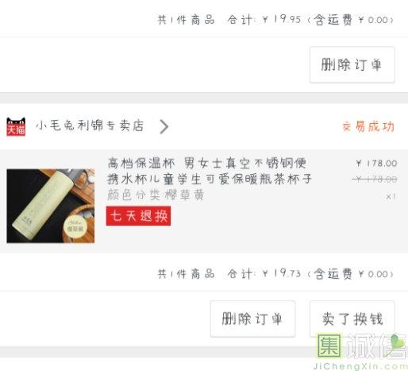This screenshot has height=371, width=408.
Task: Open the 小毛兔利锦专卖店 store page
Action: click(90, 126)
